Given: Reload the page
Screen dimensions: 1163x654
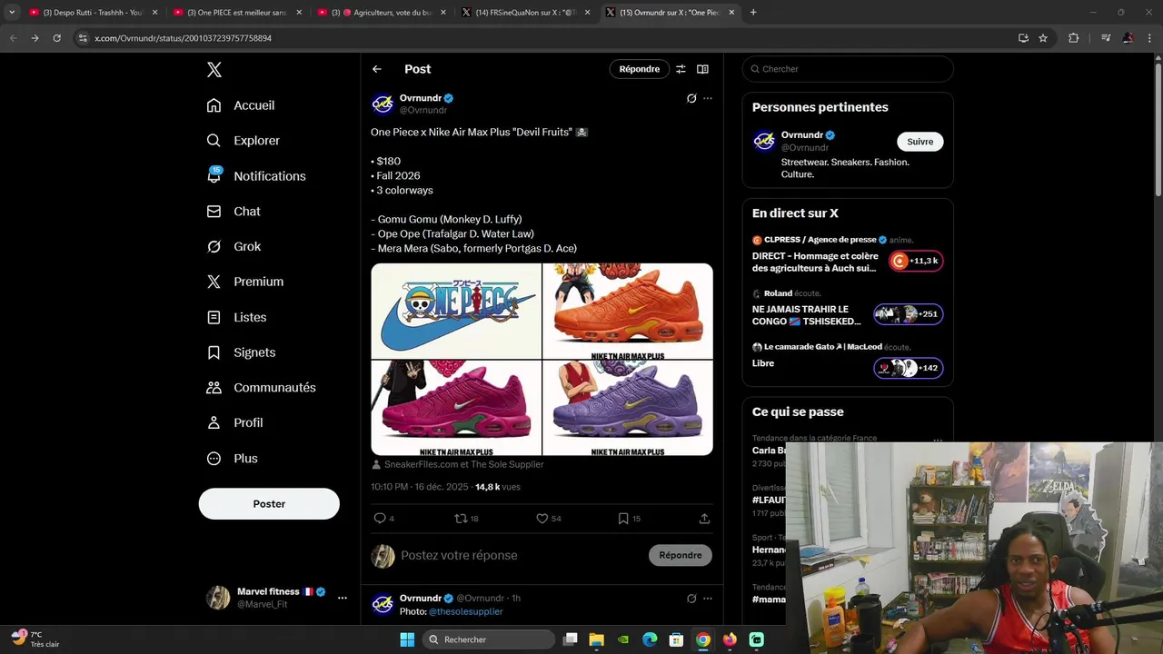Looking at the screenshot, I should 56,38.
